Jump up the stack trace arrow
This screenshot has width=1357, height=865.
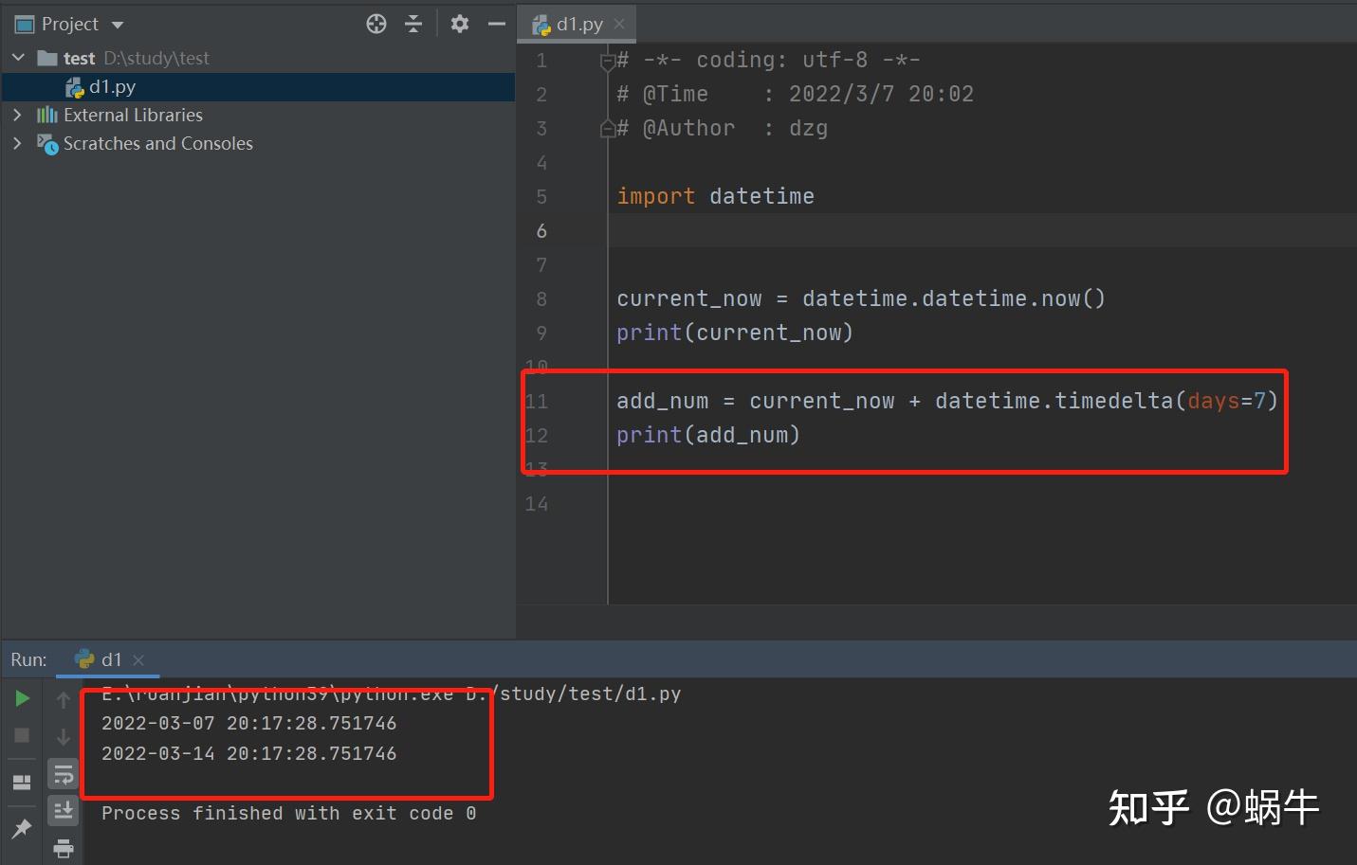[x=64, y=699]
